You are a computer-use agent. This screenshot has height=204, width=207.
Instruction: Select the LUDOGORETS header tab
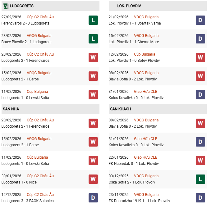tap(22, 6)
